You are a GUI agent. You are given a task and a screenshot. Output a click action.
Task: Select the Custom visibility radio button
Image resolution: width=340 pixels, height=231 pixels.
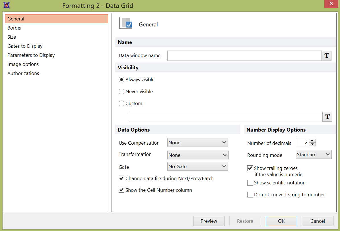click(x=121, y=103)
